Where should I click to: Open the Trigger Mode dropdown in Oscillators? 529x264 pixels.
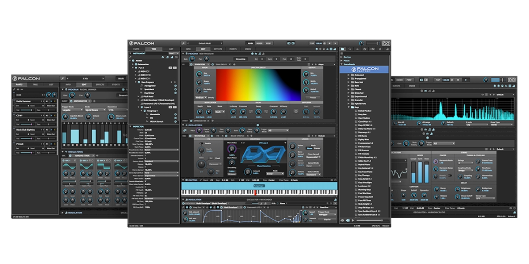click(277, 130)
